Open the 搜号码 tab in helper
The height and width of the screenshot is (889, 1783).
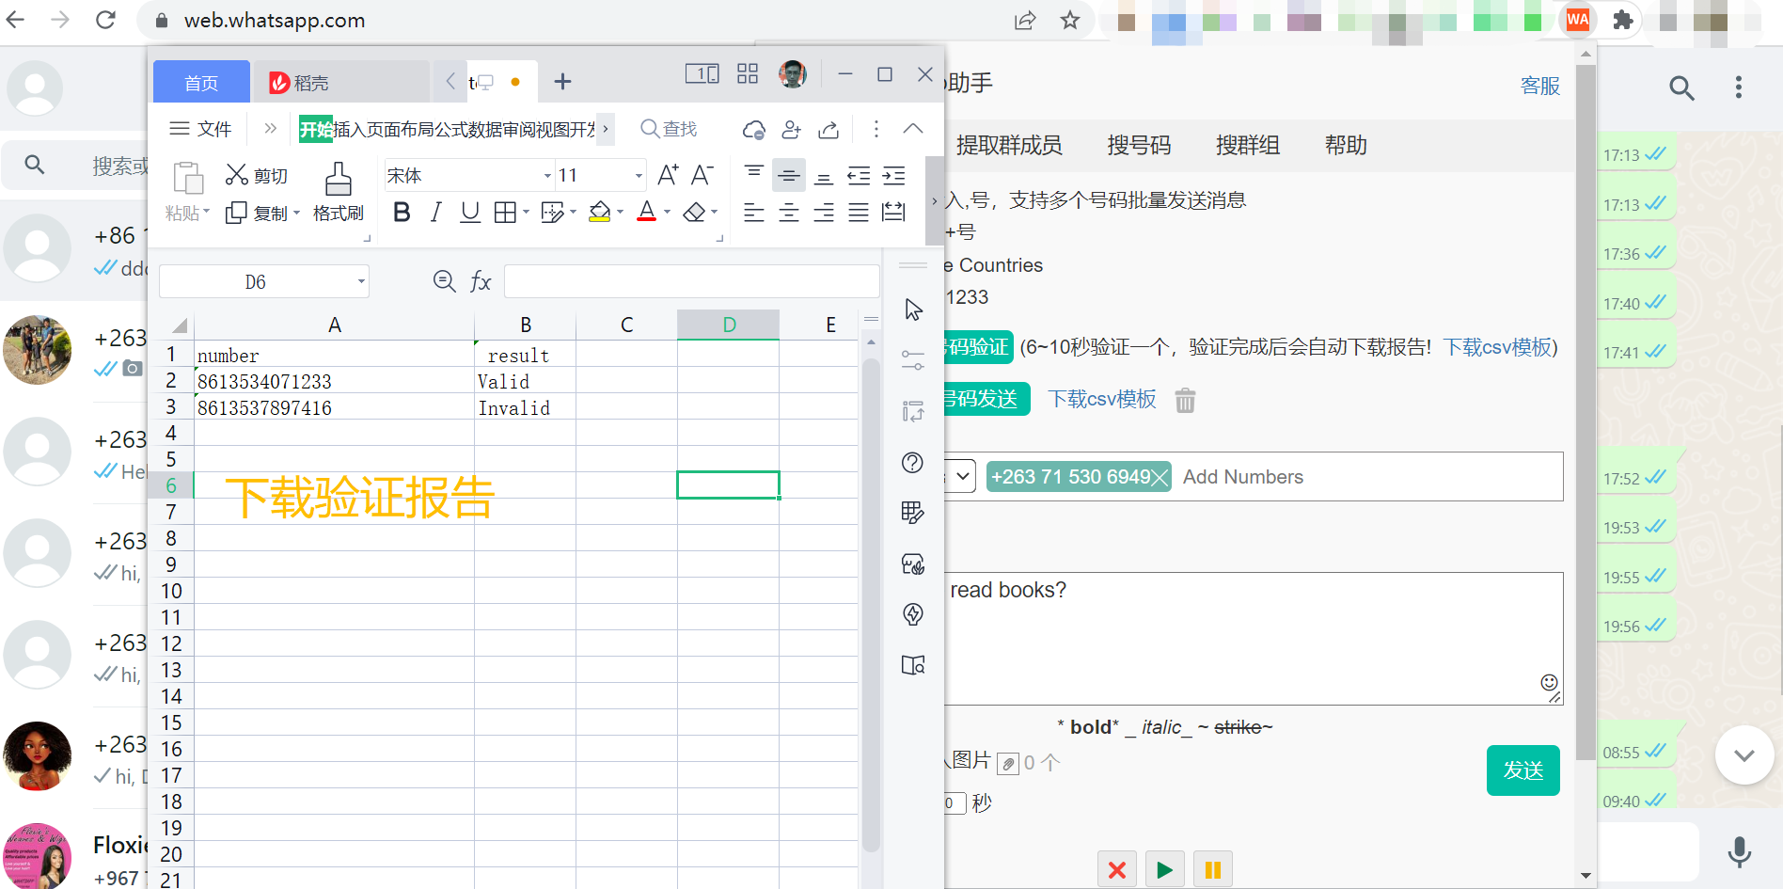(x=1139, y=145)
